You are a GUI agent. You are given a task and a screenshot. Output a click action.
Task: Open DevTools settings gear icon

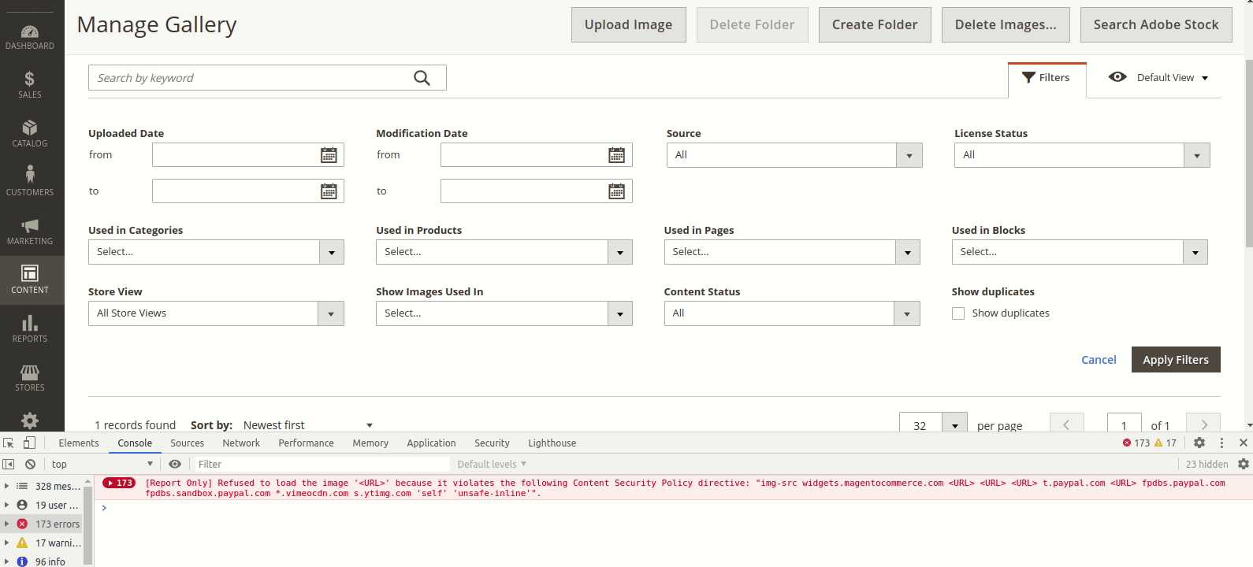(1199, 443)
